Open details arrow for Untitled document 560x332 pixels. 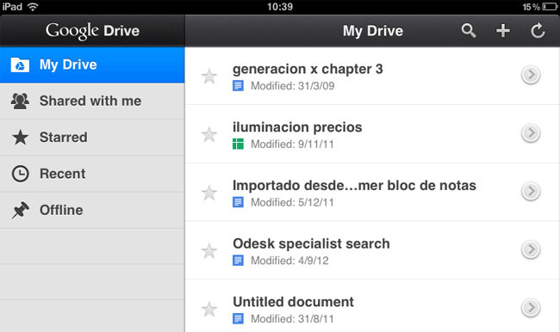point(531,308)
